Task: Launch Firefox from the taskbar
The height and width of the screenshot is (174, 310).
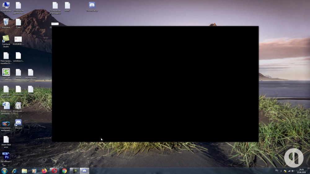Action: (x=44, y=171)
